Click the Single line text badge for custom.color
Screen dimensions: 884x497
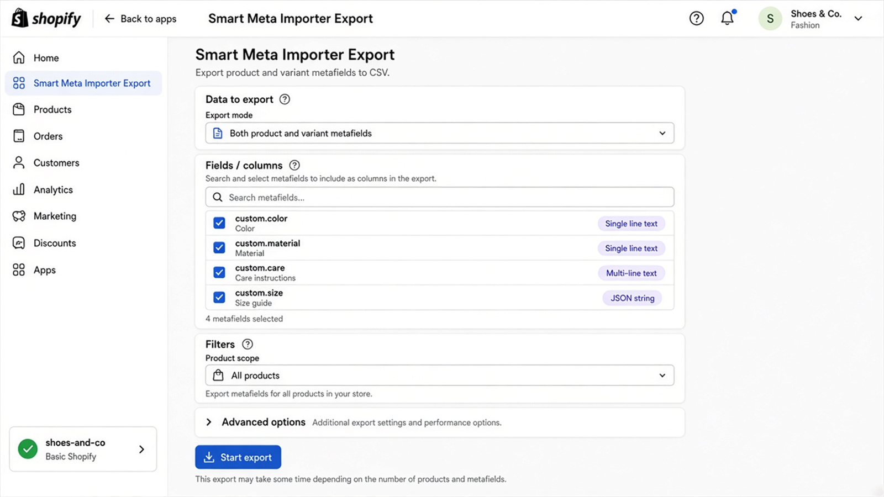(631, 224)
